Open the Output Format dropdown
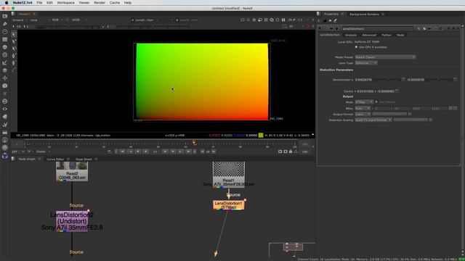465x261 pixels. 363,115
